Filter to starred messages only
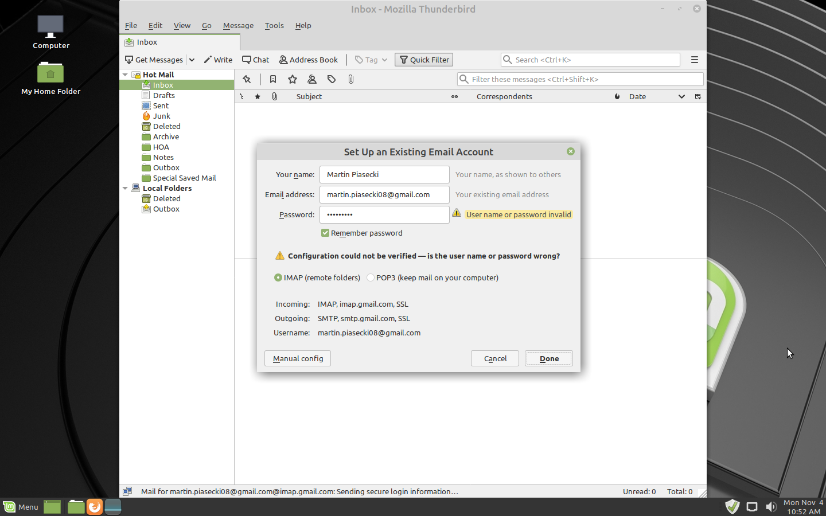Screen dimensions: 826x516 pos(293,79)
